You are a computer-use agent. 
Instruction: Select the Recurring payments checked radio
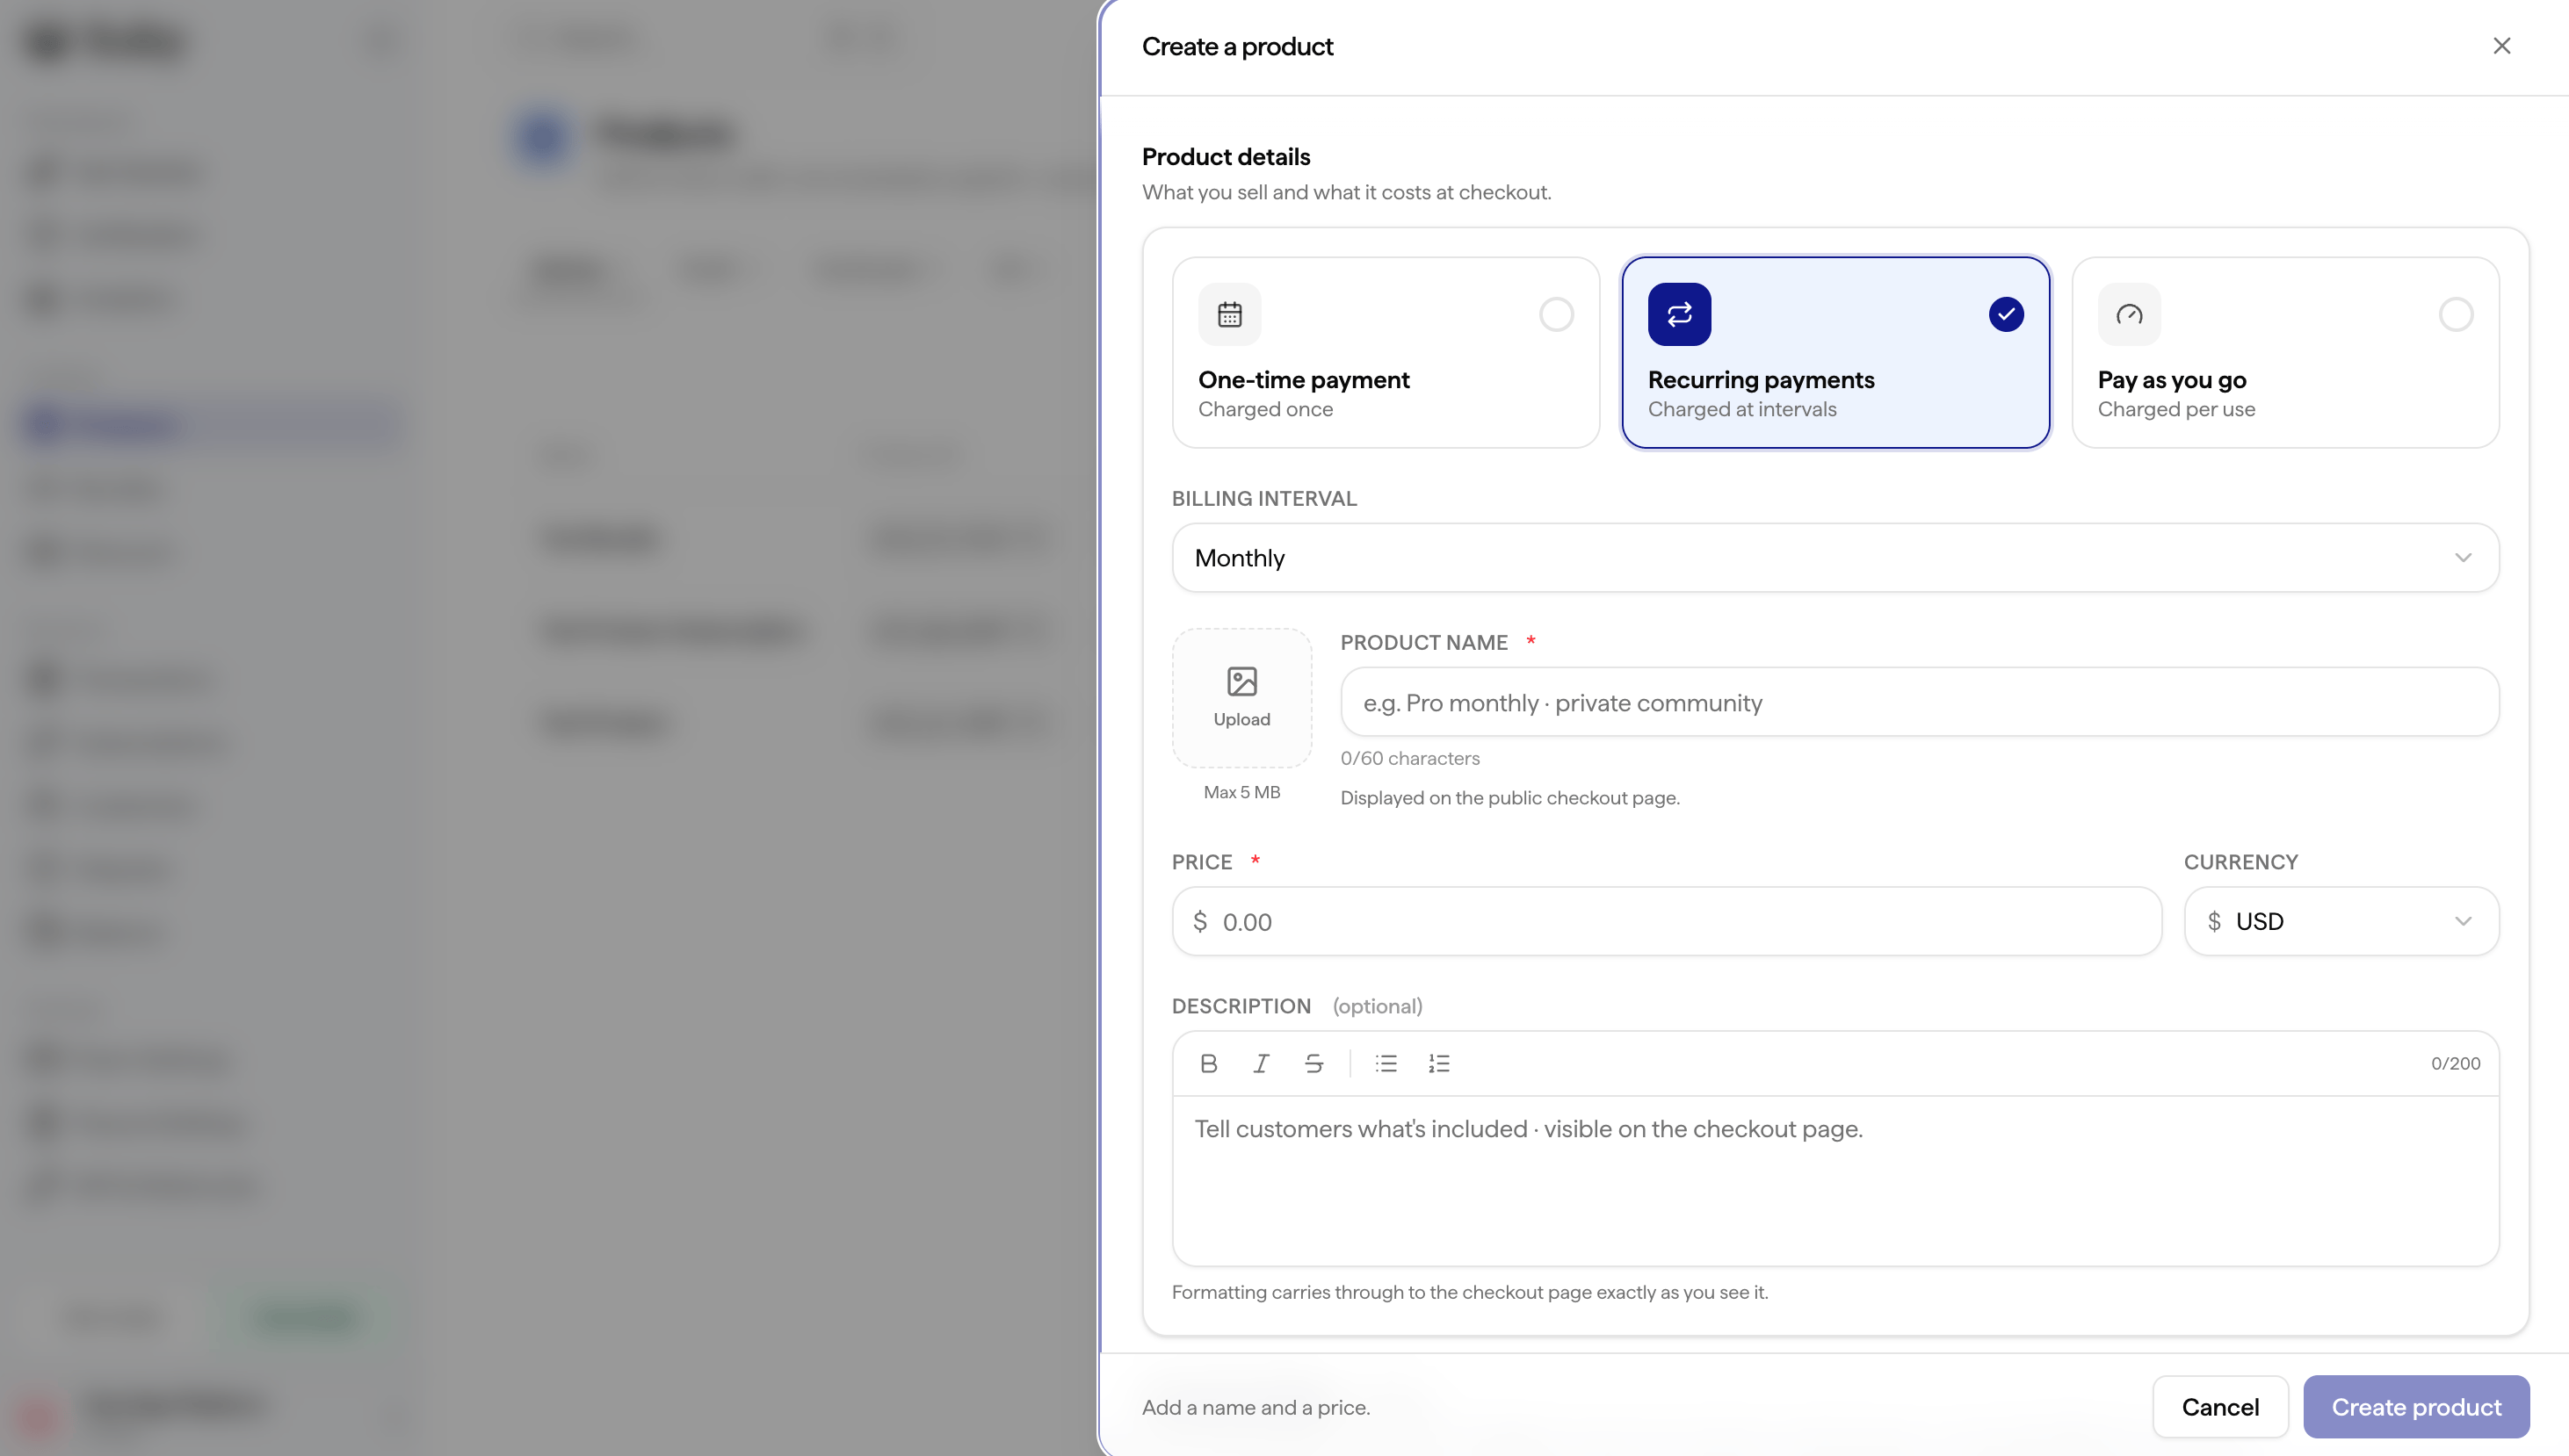tap(2006, 314)
